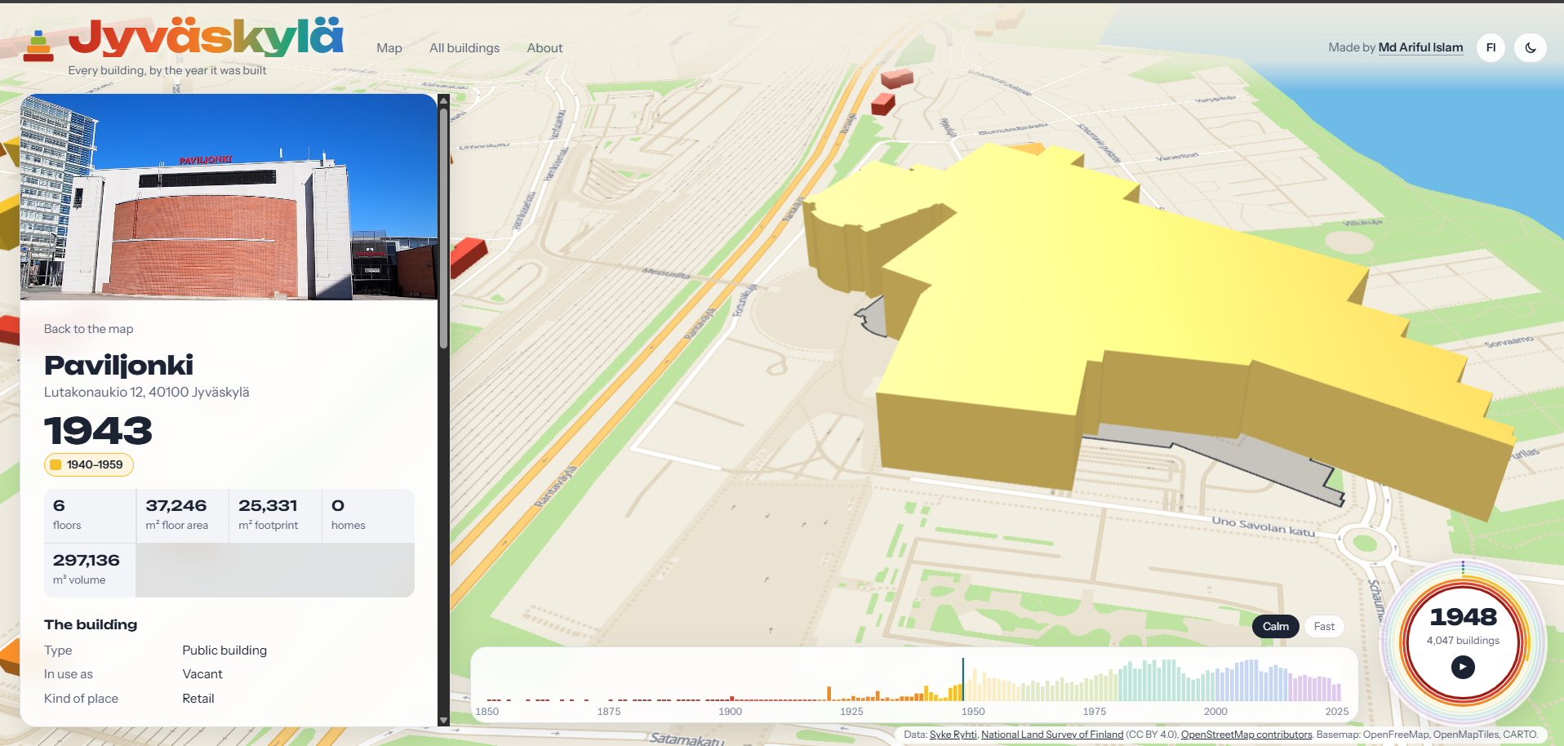Click the 2000 mark on timeline

tap(1215, 712)
